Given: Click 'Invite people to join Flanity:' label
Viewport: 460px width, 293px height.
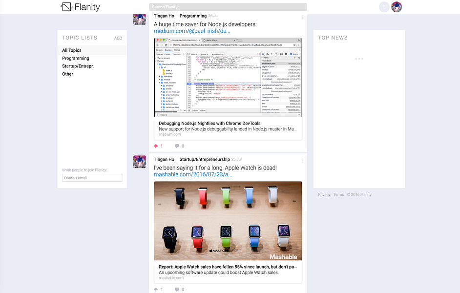Looking at the screenshot, I should 84,170.
